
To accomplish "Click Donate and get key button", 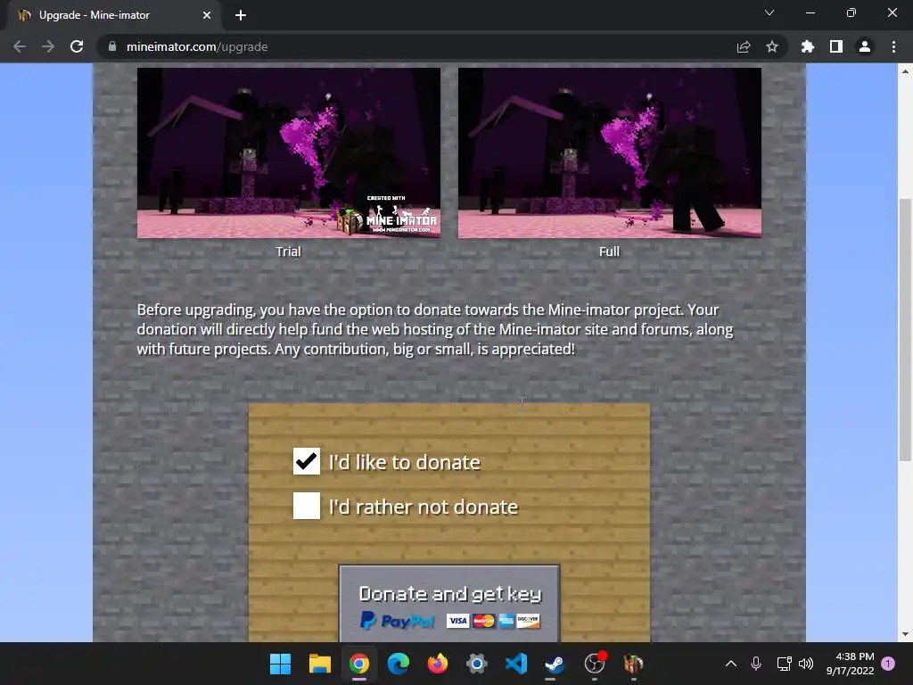I will pyautogui.click(x=449, y=604).
